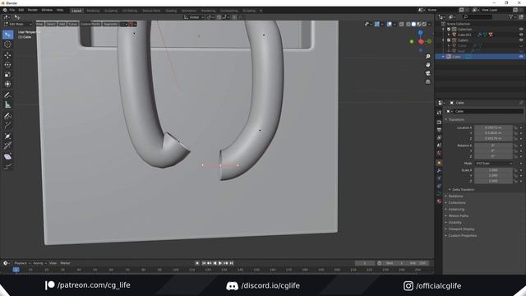Toggle visibility eye of selected Cable row
The image size is (526, 296).
coord(521,57)
